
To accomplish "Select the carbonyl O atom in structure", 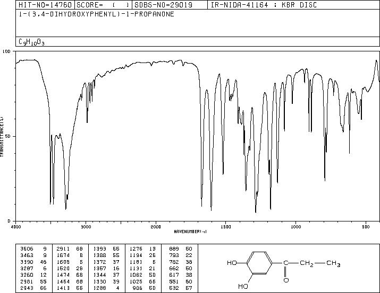I will click(286, 280).
